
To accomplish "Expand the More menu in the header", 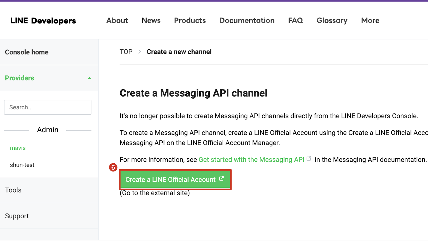I will pos(370,21).
